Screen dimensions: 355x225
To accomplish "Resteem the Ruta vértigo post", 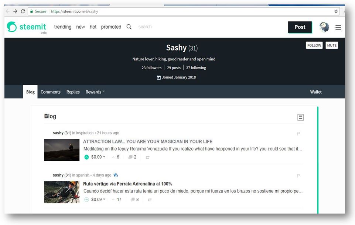I will (x=150, y=200).
